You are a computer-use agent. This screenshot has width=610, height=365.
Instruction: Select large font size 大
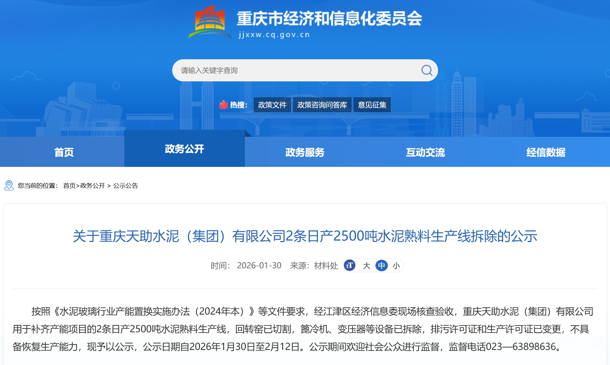pyautogui.click(x=367, y=266)
